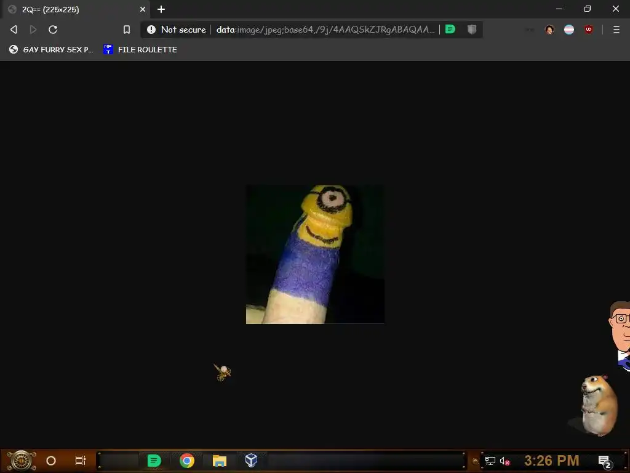Select the 2Q== (225×225) tab

(x=76, y=9)
